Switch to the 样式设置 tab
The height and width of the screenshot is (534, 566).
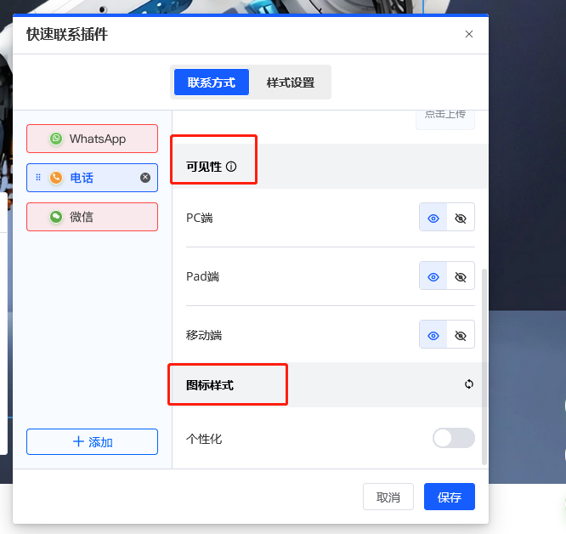(290, 82)
